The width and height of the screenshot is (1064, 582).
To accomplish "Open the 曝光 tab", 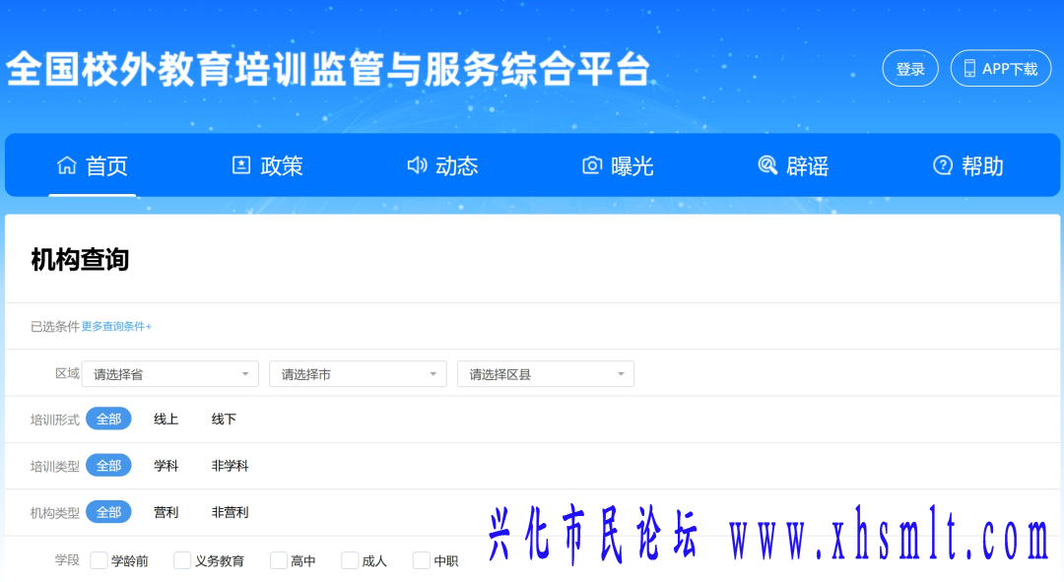I will (618, 165).
